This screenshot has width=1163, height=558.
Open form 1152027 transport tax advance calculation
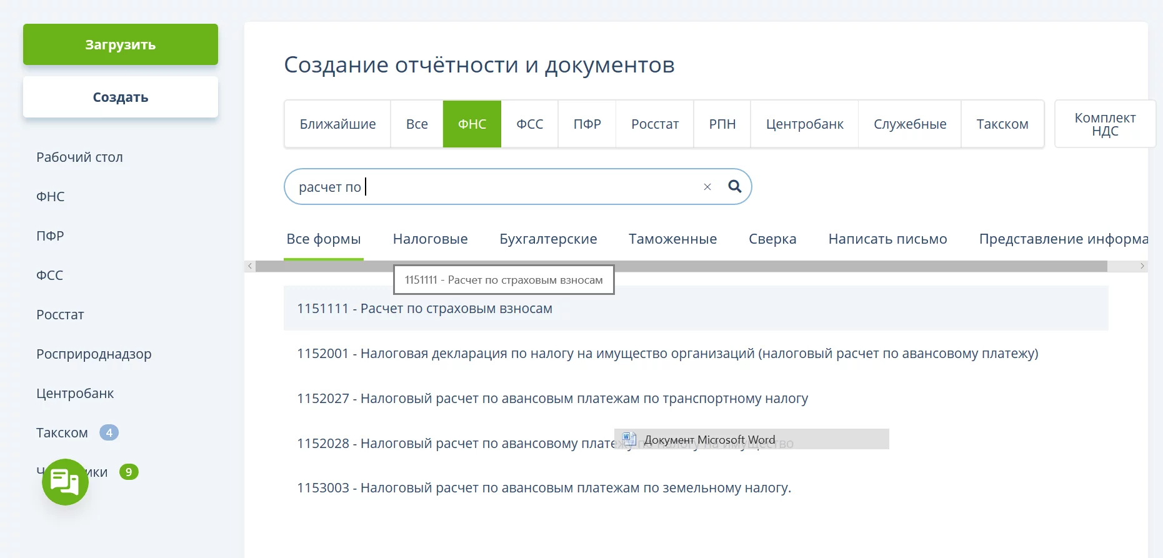click(x=552, y=399)
